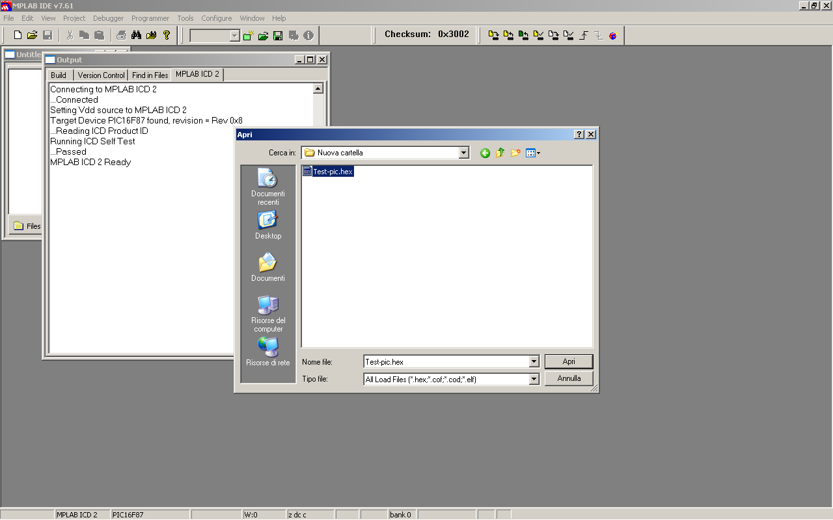Open Desktop in the places sidebar
This screenshot has height=520, width=833.
pos(268,226)
